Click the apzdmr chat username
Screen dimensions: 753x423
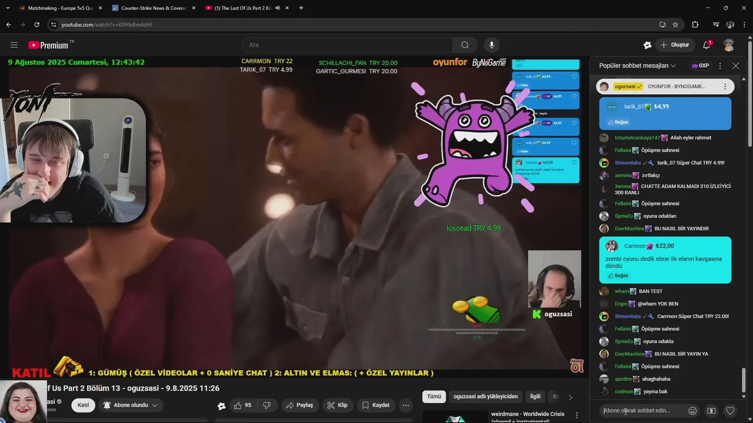[x=624, y=379]
